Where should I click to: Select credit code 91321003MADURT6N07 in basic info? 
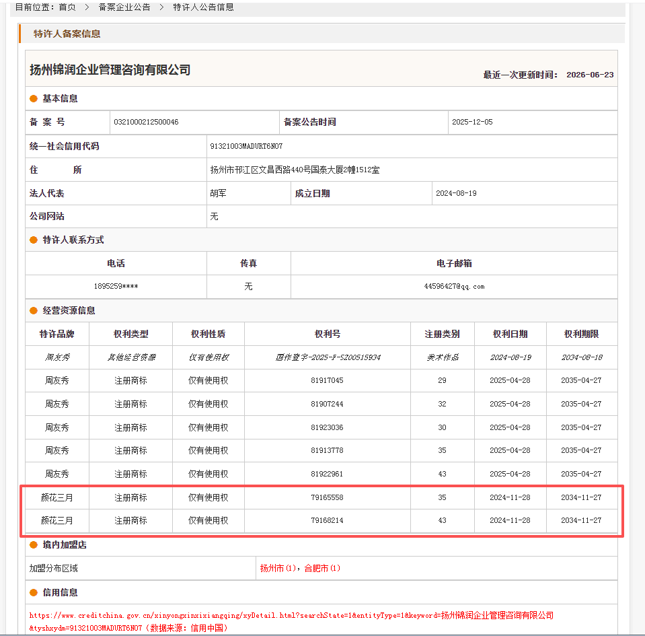[246, 146]
